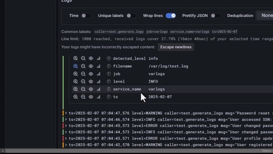The width and height of the screenshot is (273, 154).
Task: Filter for detected_level info value
Action: 76,58
